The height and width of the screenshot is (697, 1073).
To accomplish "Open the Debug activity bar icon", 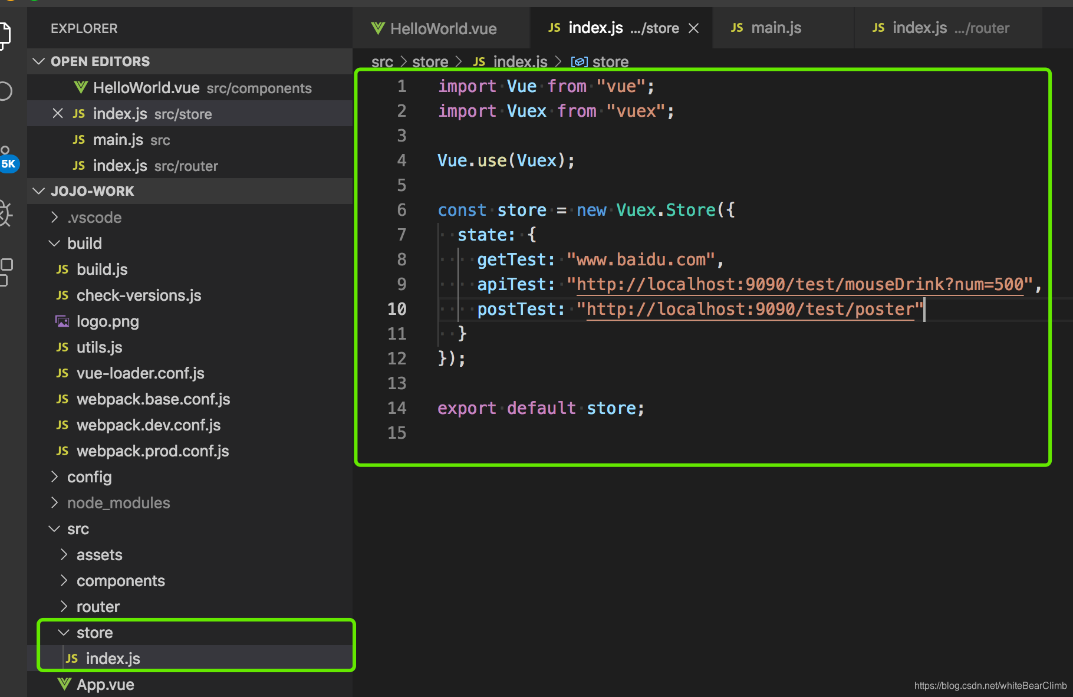I will click(5, 213).
